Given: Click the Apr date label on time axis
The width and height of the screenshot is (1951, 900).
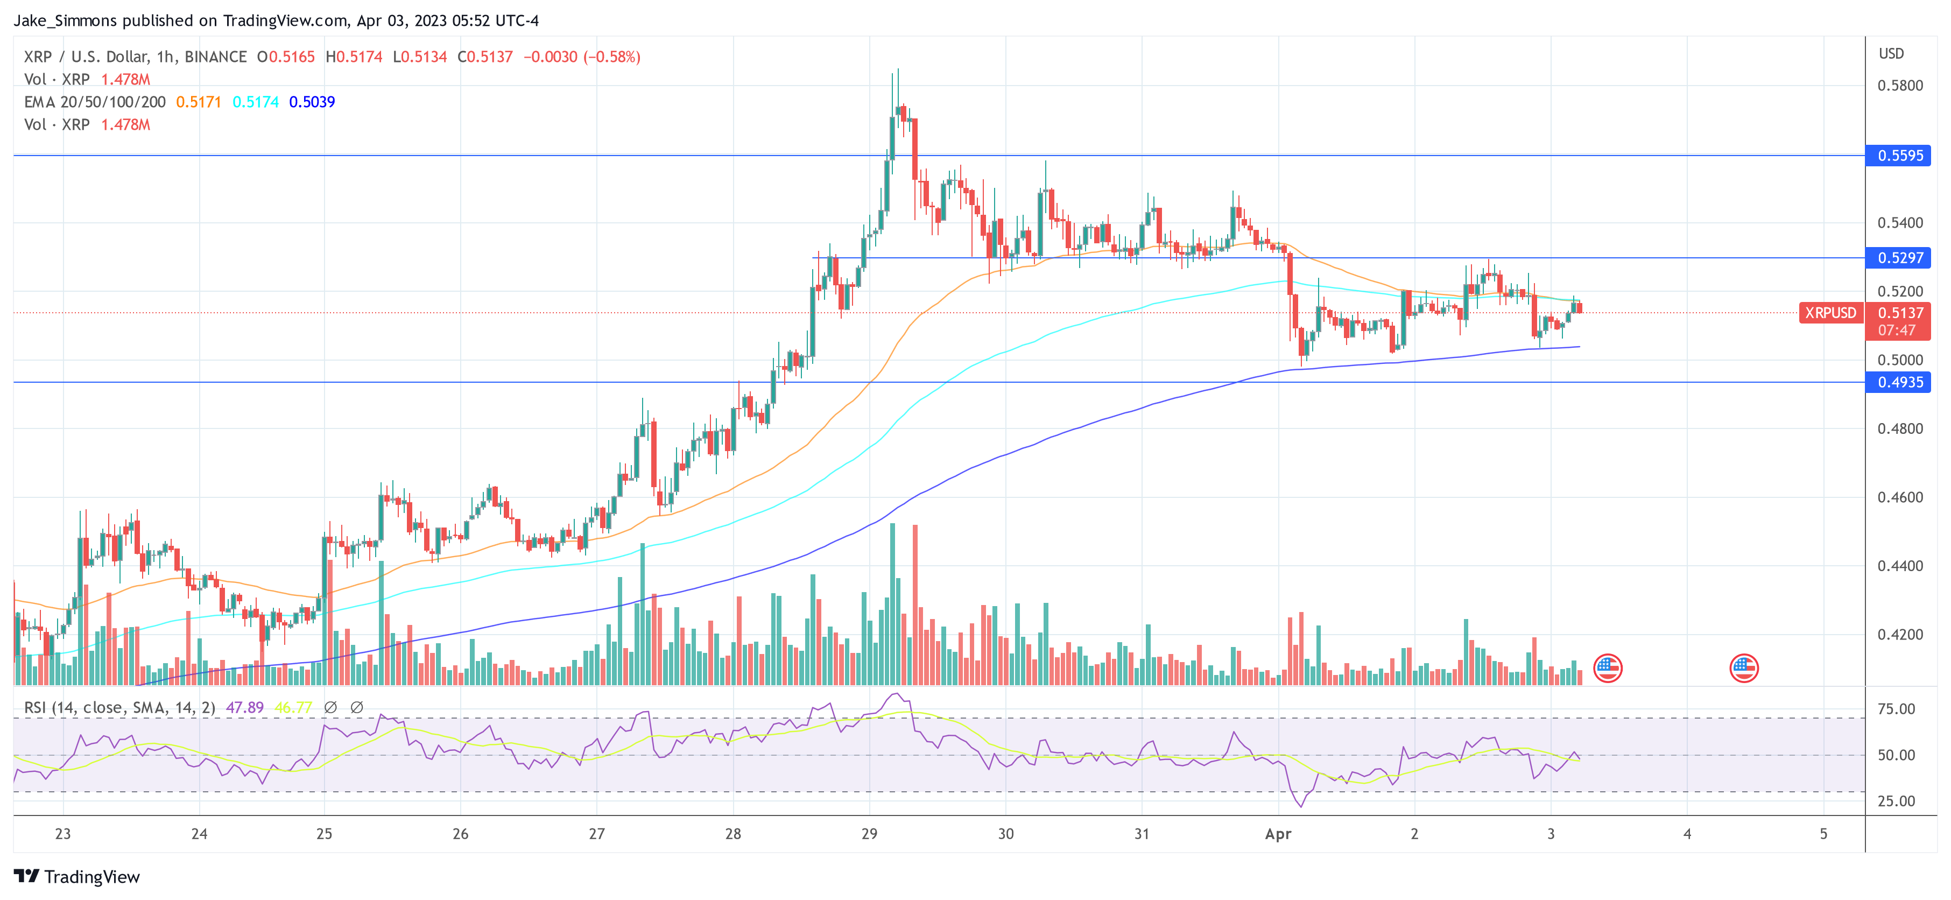Looking at the screenshot, I should point(1278,834).
